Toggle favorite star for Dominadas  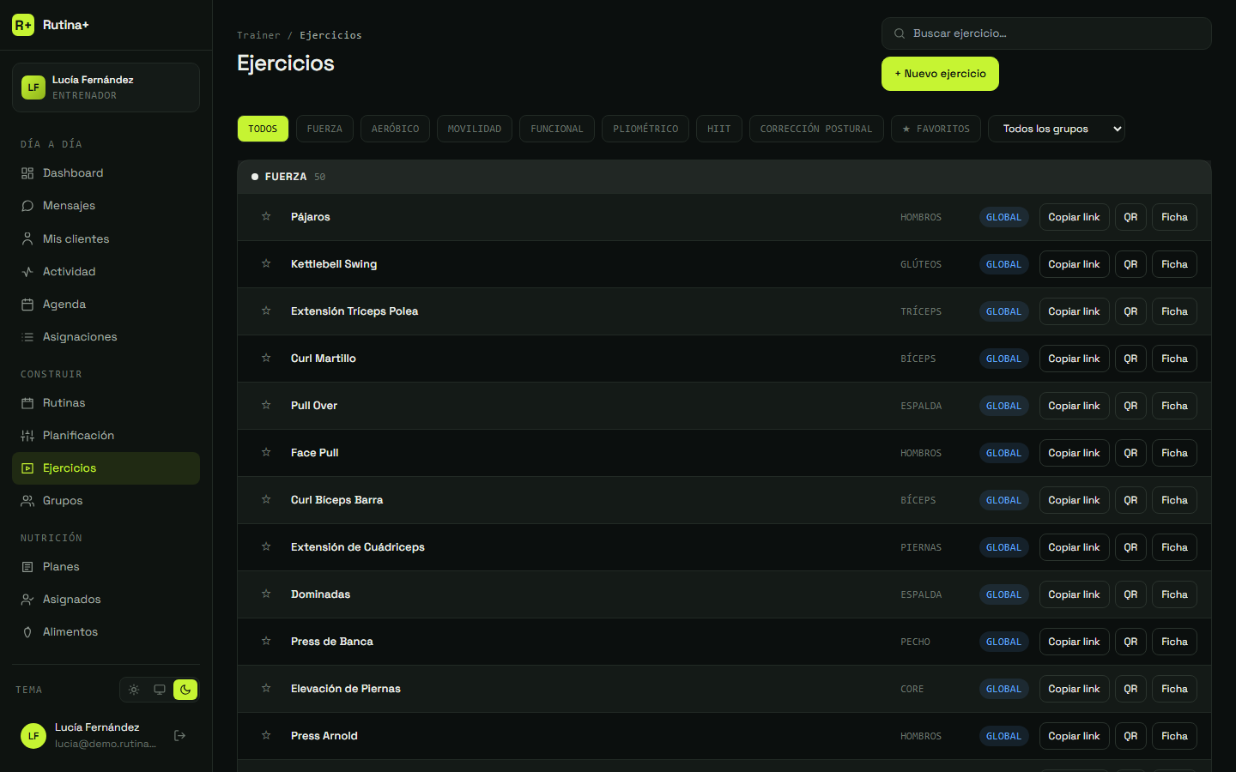click(x=266, y=594)
